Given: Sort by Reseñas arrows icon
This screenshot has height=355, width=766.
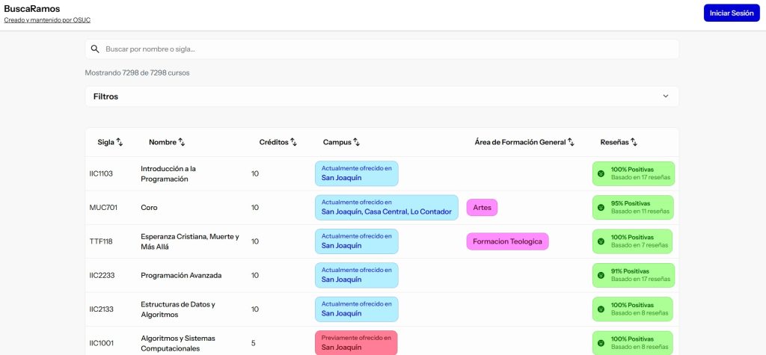Looking at the screenshot, I should coord(634,142).
